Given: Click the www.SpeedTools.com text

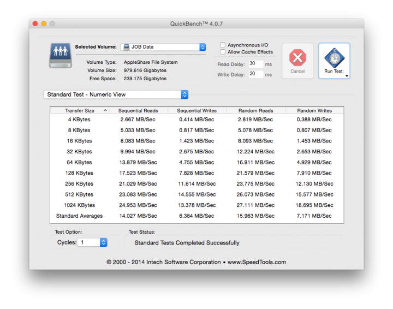Looking at the screenshot, I should (x=257, y=262).
